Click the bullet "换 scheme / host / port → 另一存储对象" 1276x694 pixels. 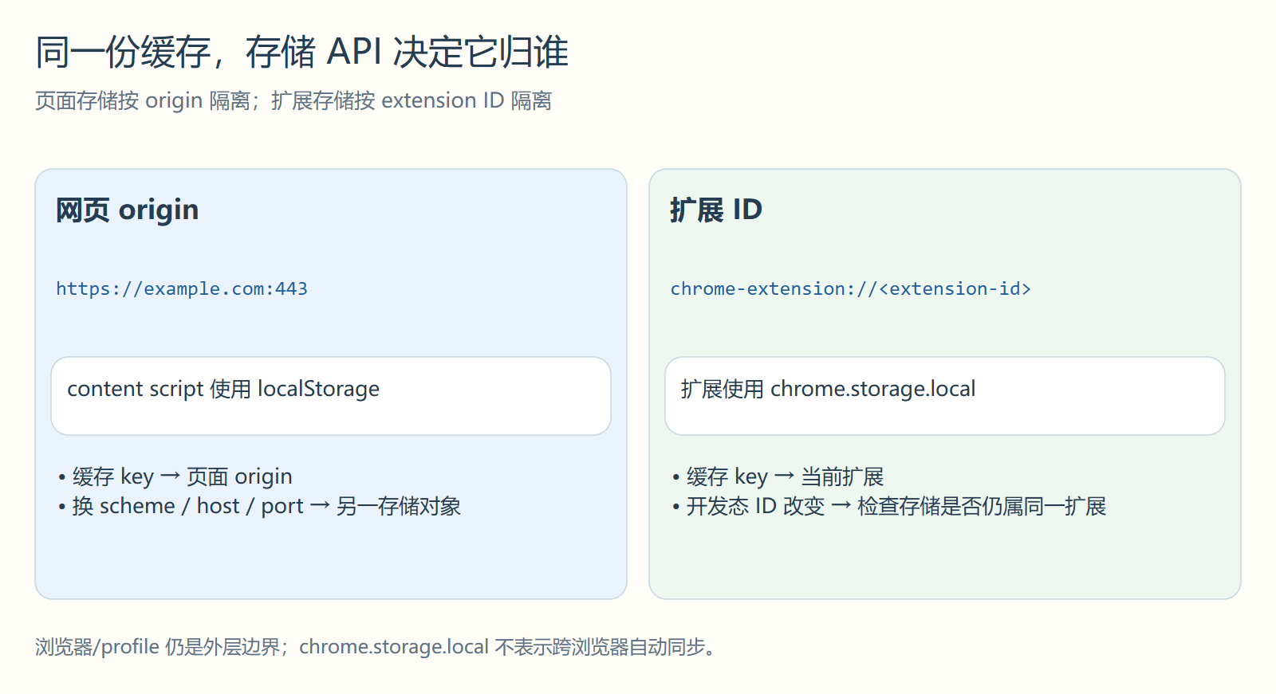(260, 506)
